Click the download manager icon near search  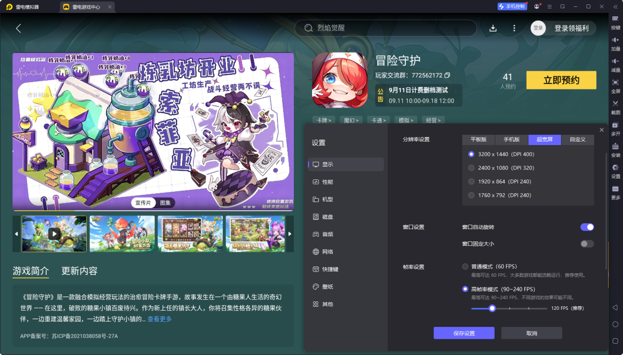tap(493, 28)
